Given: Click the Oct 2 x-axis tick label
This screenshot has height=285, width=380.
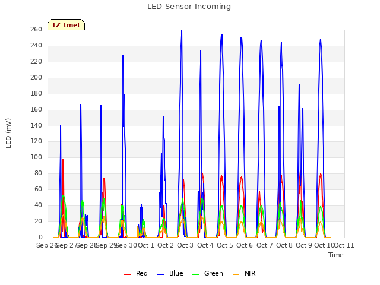Looking at the screenshot, I should pyautogui.click(x=166, y=245).
